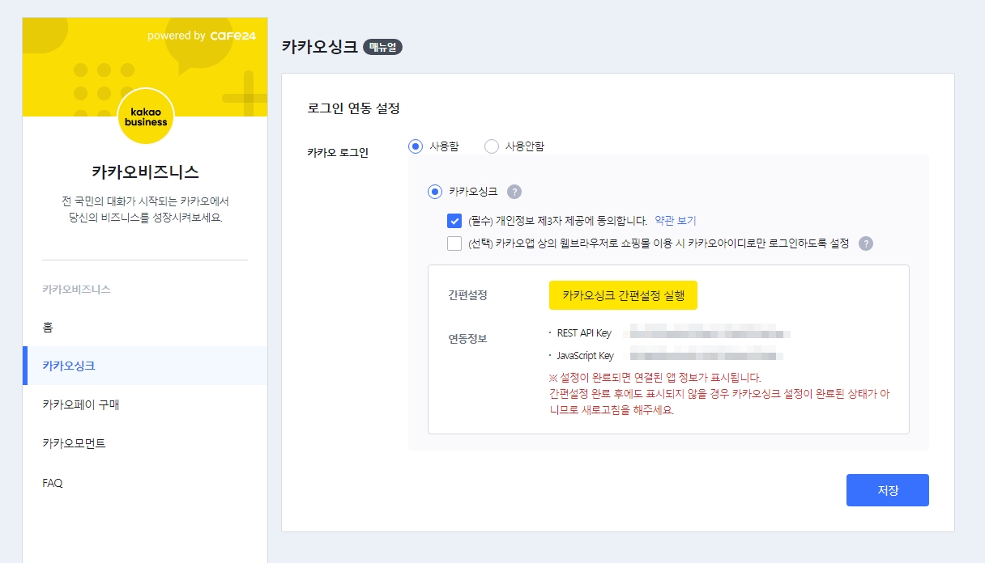Viewport: 985px width, 563px height.
Task: Open the 매뉴얼 badge beside the title
Action: click(382, 47)
